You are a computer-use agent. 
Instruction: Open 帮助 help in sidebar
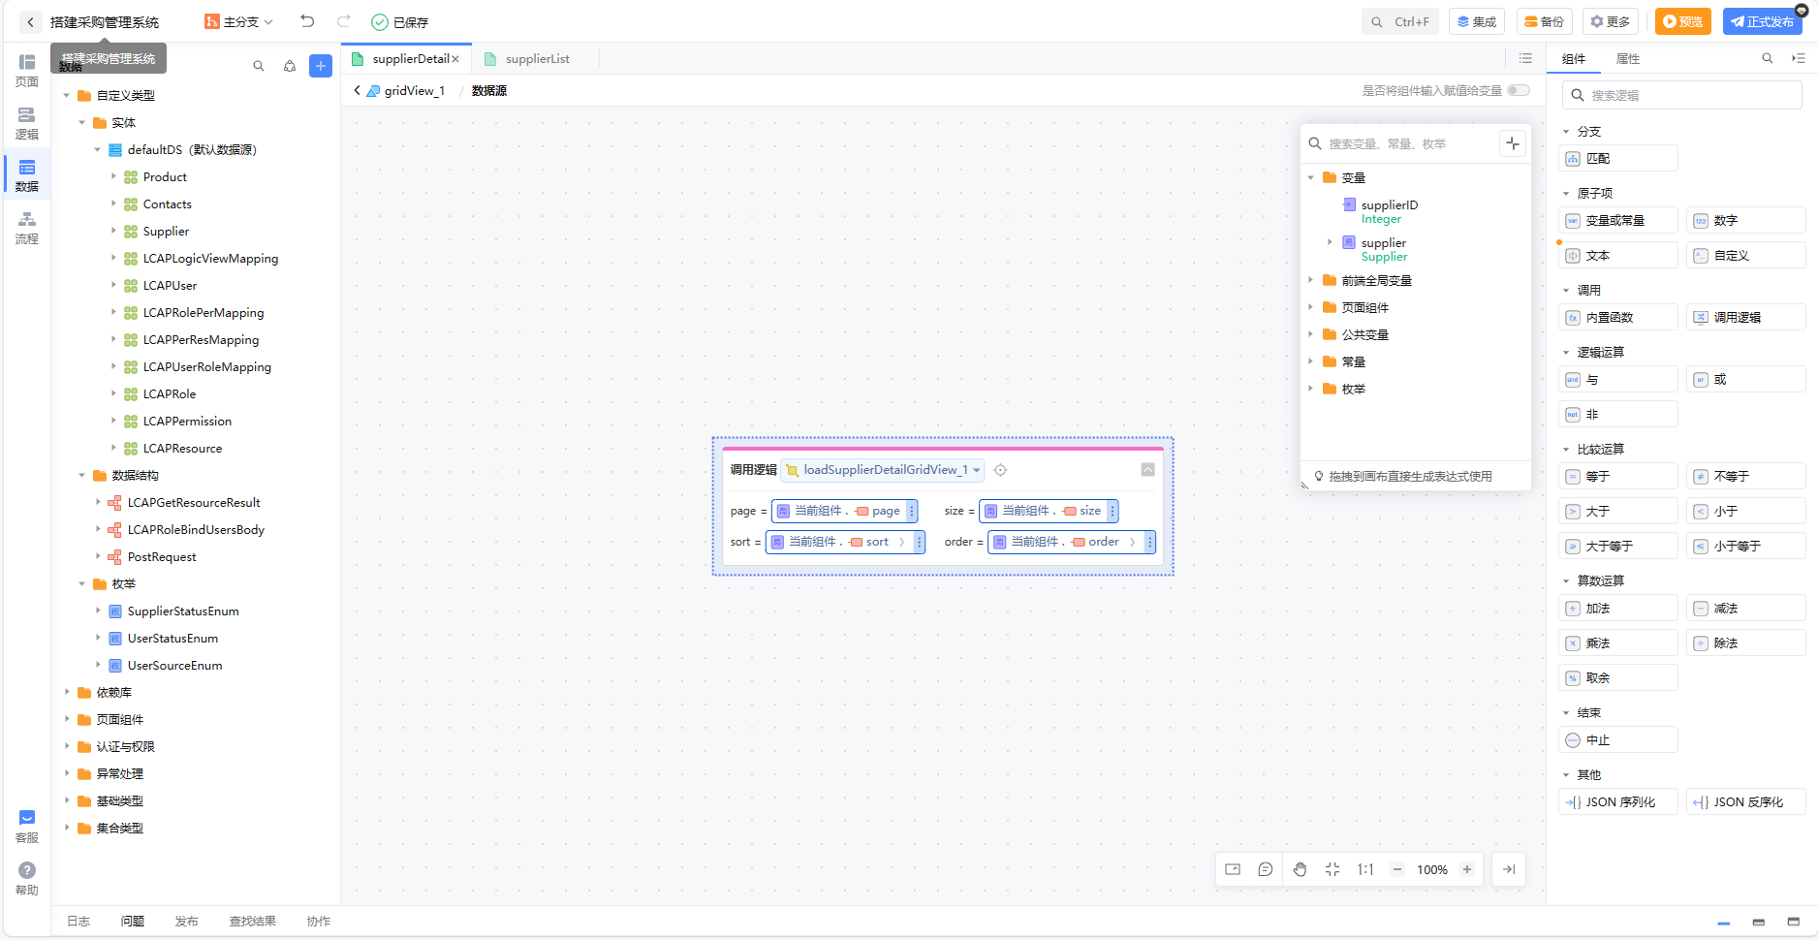pos(27,879)
